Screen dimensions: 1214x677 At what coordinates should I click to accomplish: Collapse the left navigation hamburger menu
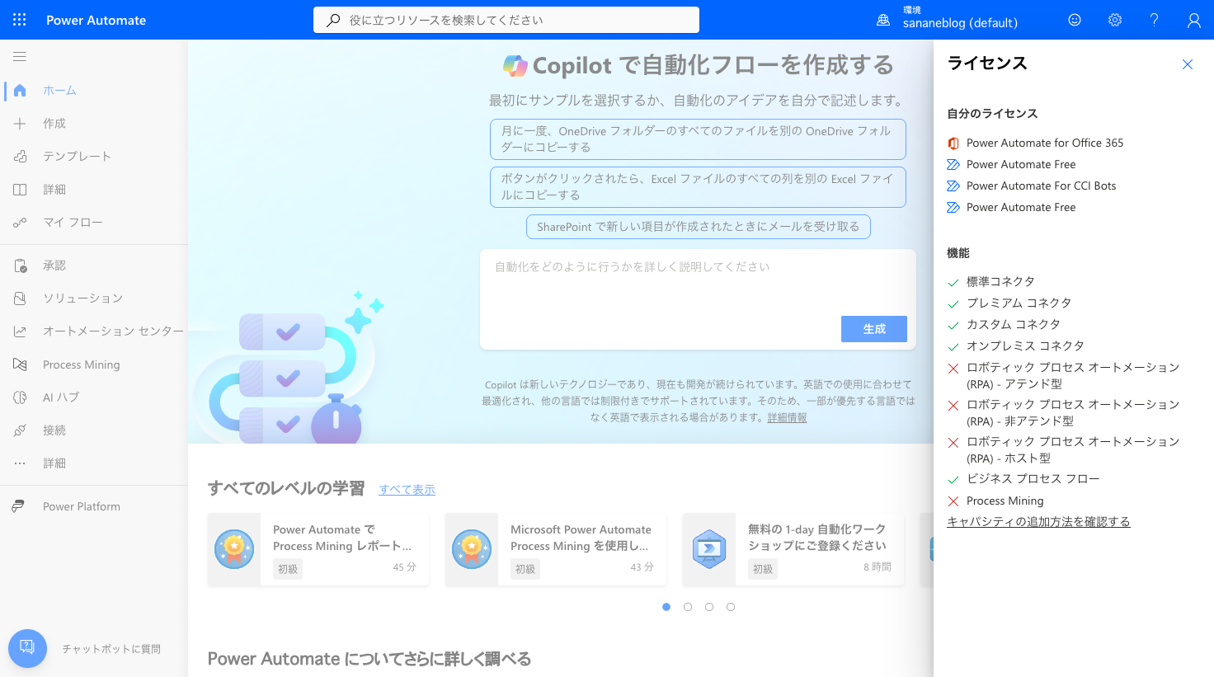click(20, 57)
